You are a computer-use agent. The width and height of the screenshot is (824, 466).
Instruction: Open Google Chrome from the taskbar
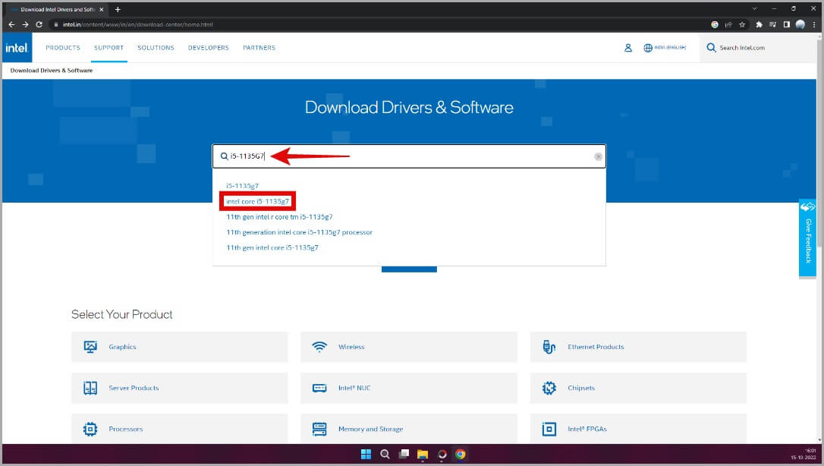click(461, 455)
